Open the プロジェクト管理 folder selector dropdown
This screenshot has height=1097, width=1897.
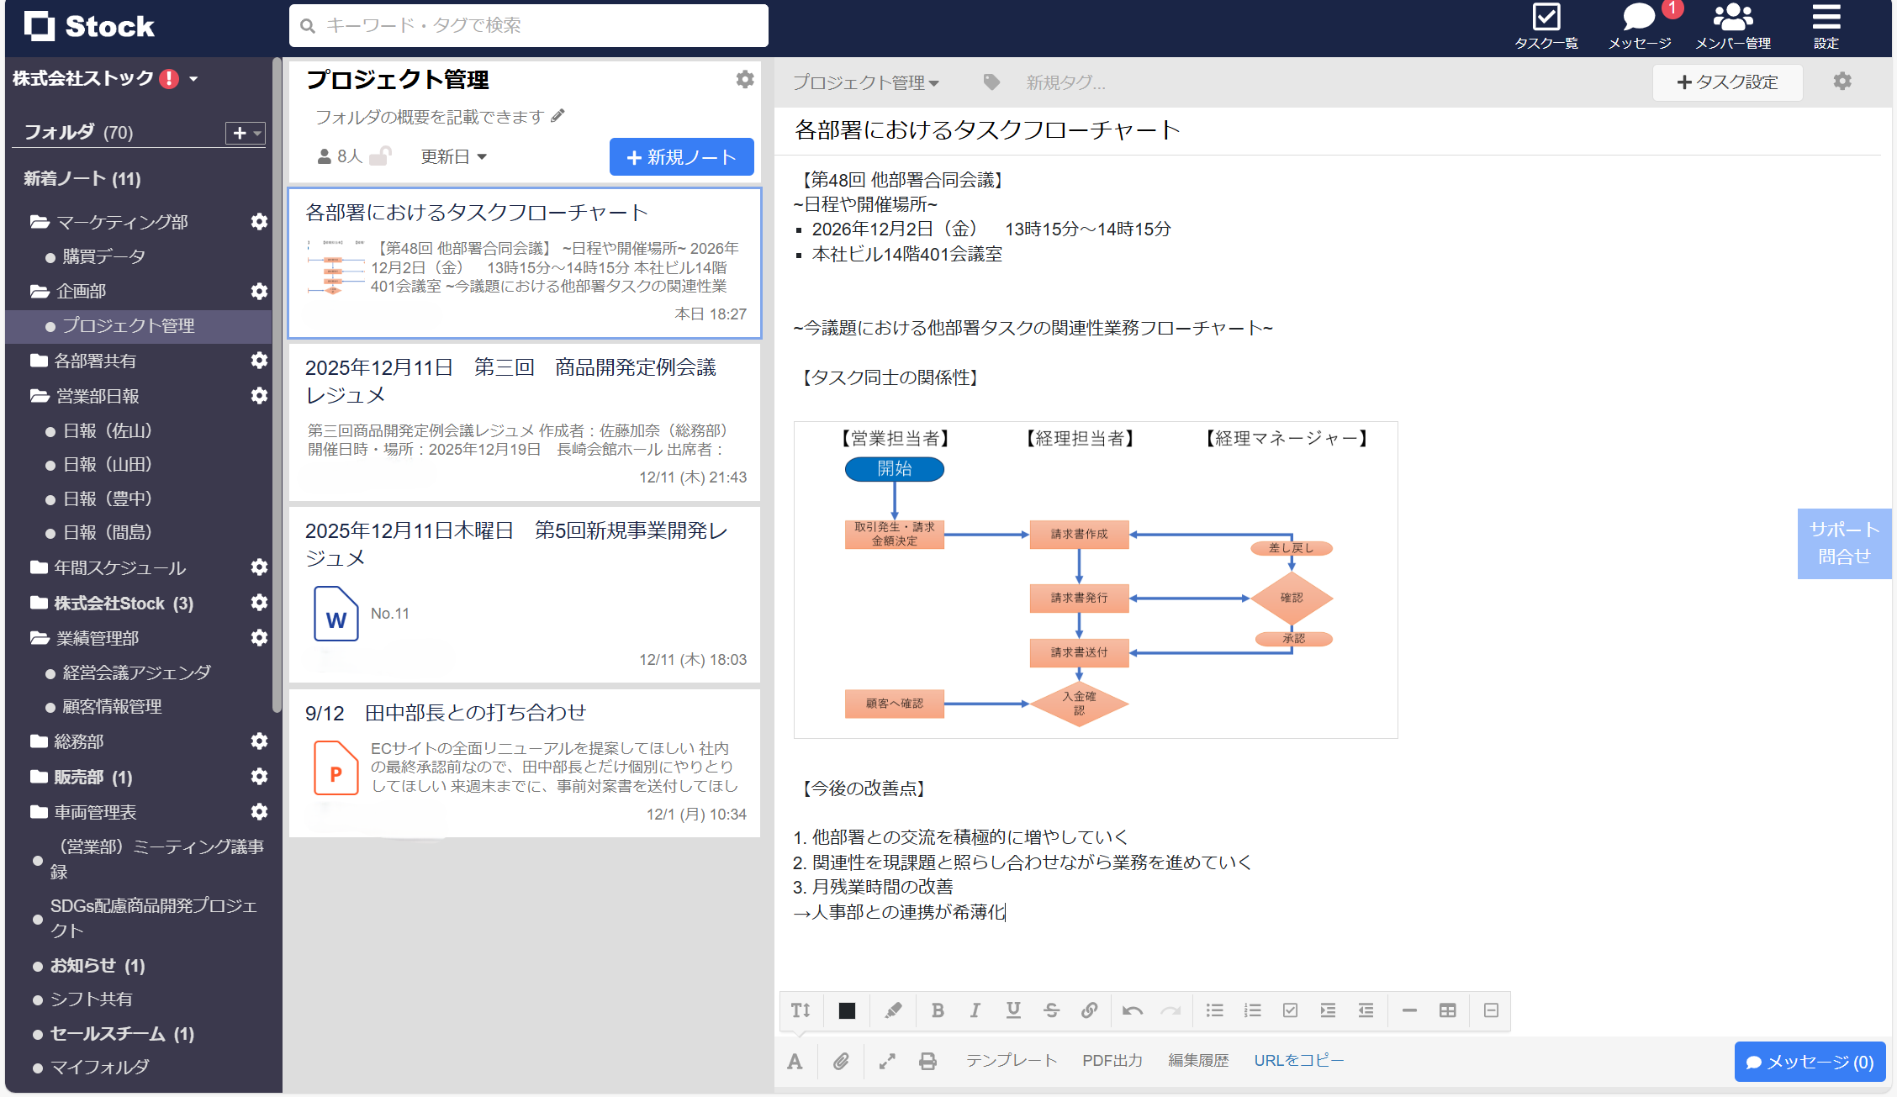[x=867, y=82]
